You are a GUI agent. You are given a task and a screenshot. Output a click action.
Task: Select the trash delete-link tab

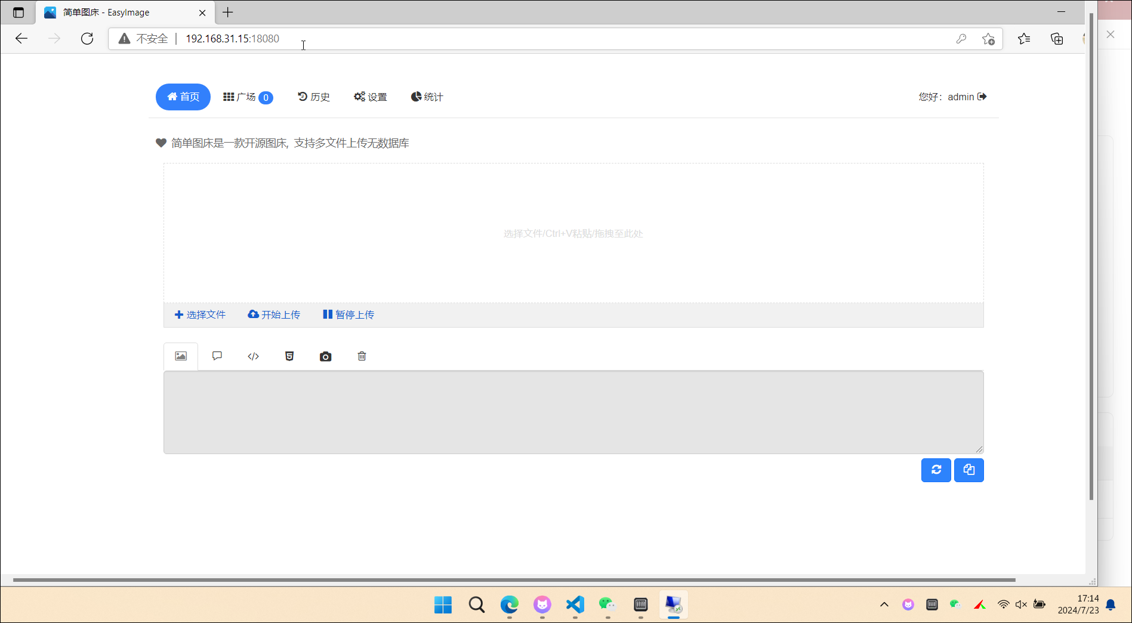[362, 356]
